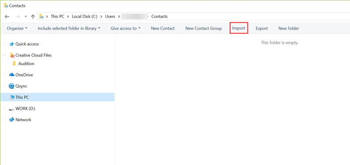Click the Audition folder icon
The height and width of the screenshot is (165, 350).
coord(14,63)
